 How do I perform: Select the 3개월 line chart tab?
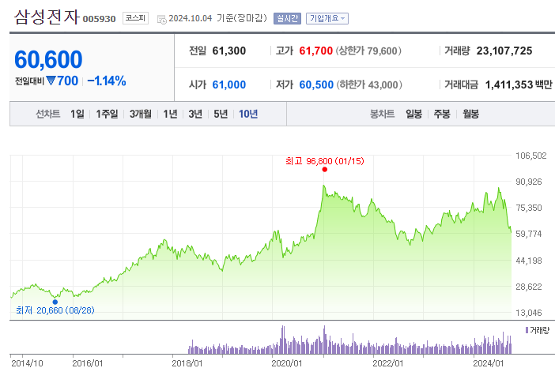(x=141, y=114)
